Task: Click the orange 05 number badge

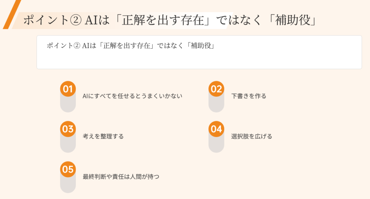Action: click(68, 169)
